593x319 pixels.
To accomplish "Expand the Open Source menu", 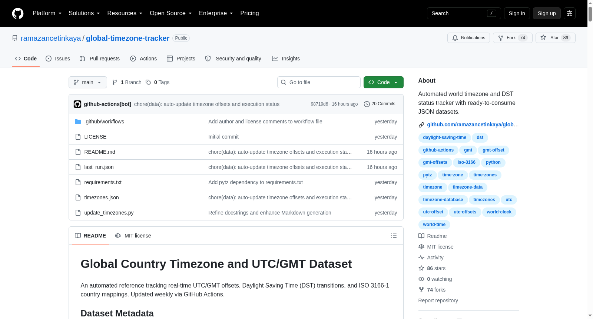I will [171, 13].
